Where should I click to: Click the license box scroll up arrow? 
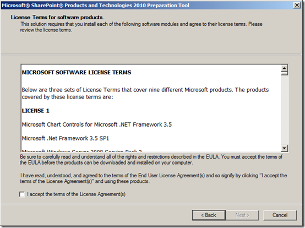[284, 68]
